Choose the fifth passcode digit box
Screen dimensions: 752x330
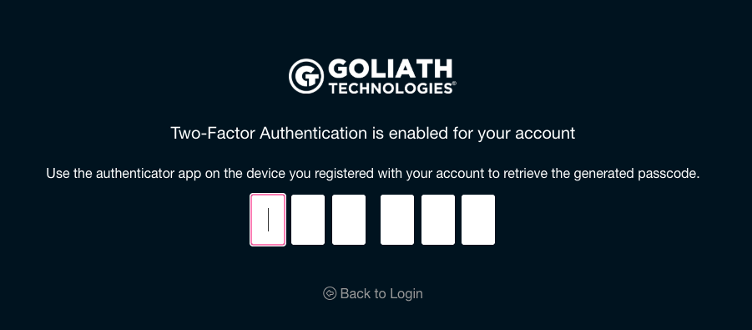pyautogui.click(x=438, y=220)
